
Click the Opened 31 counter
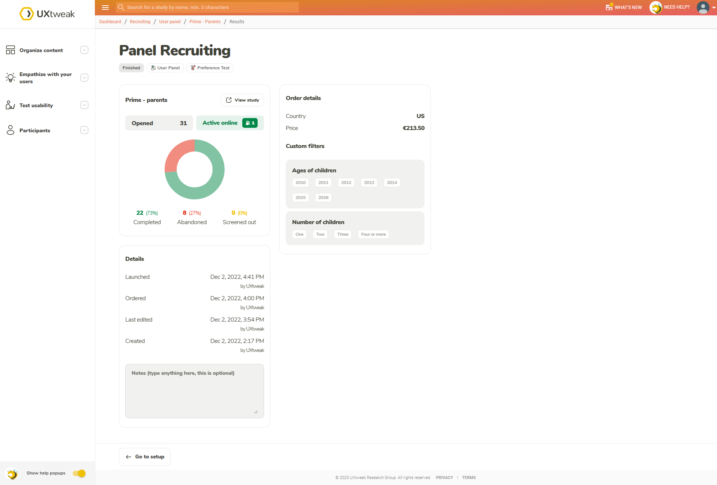point(159,123)
